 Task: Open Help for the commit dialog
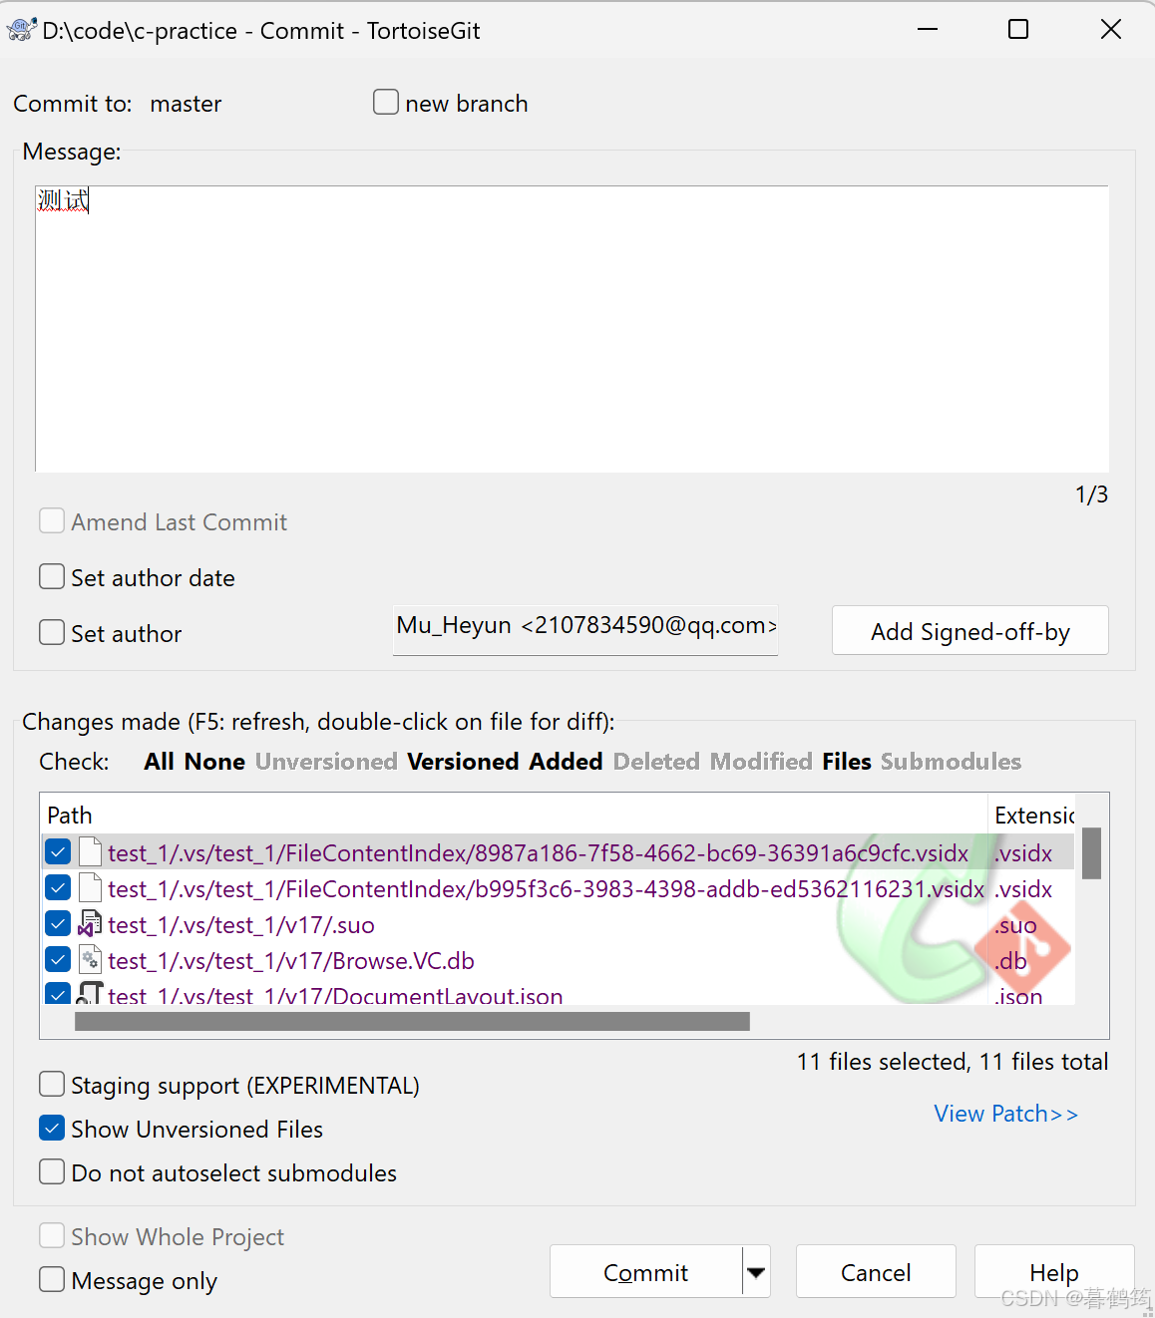(1054, 1272)
